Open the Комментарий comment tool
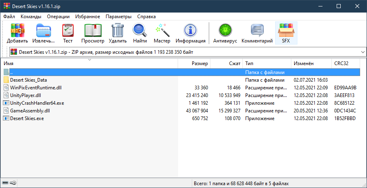 tap(257, 33)
